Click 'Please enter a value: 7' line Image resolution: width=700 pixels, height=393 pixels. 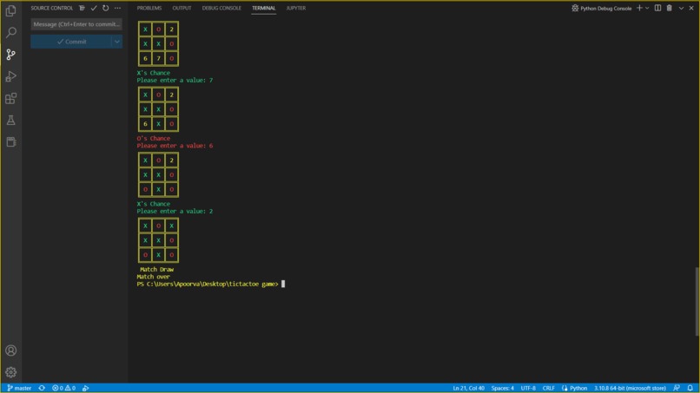coord(175,81)
